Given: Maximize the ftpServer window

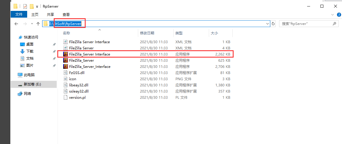Looking at the screenshot, I should 322,6.
